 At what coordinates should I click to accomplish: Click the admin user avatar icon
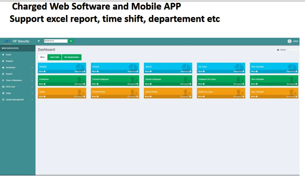(x=289, y=41)
